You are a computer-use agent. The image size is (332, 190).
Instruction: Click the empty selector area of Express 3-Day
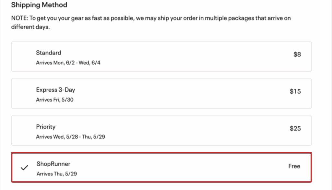pyautogui.click(x=24, y=94)
